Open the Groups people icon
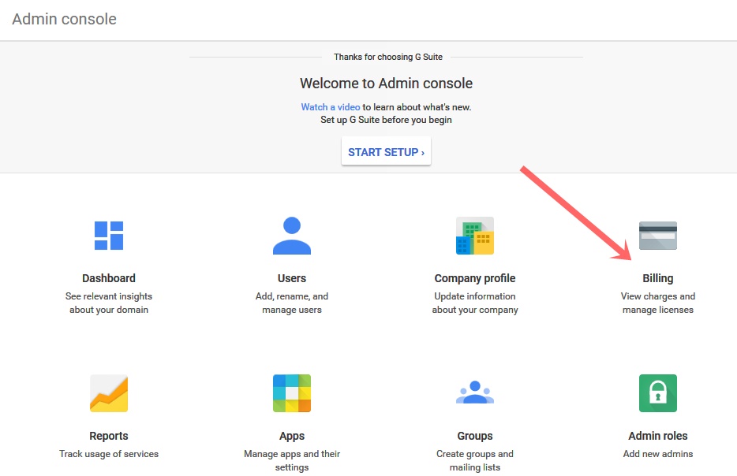 475,392
